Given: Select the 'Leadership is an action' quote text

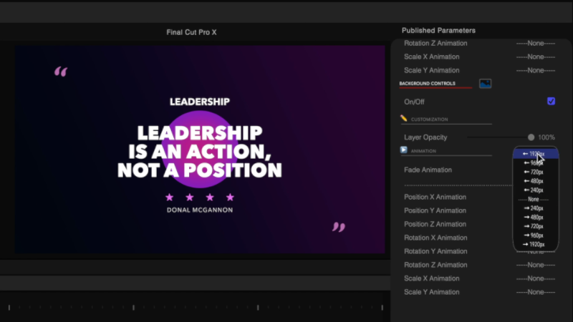Looking at the screenshot, I should [x=200, y=152].
